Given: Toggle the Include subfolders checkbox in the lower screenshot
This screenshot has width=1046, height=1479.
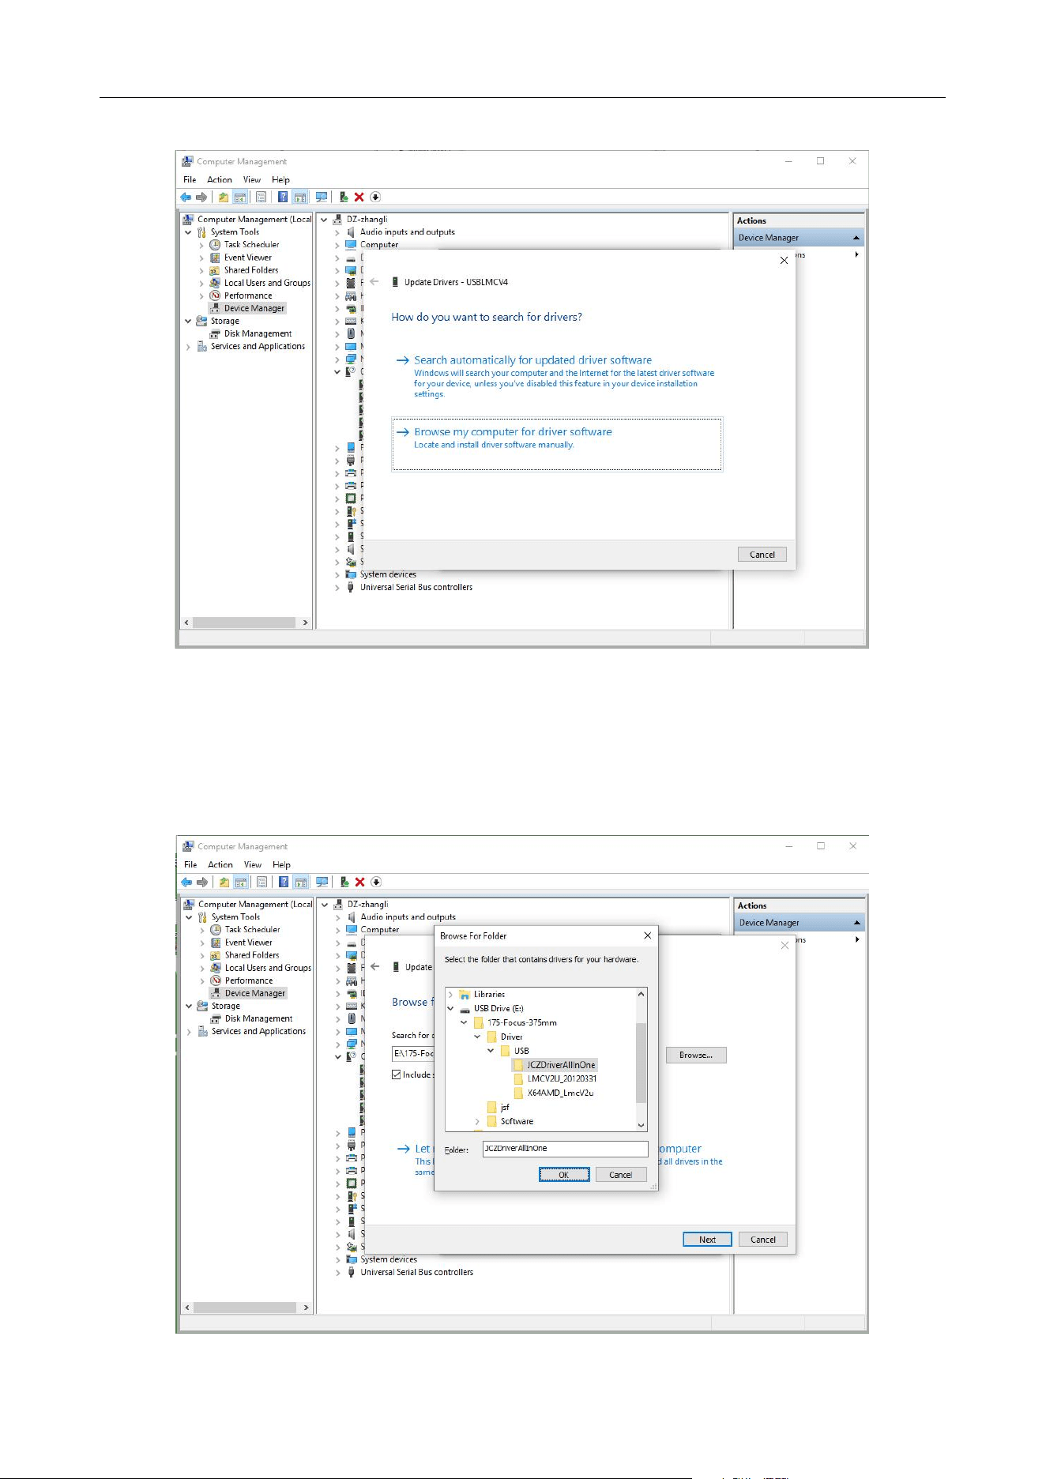Looking at the screenshot, I should (x=397, y=1074).
